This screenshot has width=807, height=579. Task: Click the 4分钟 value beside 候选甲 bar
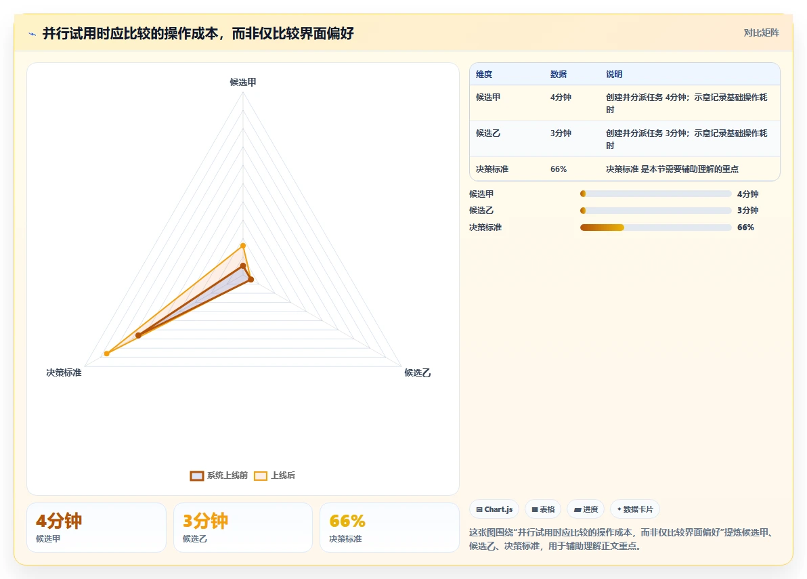tap(748, 194)
